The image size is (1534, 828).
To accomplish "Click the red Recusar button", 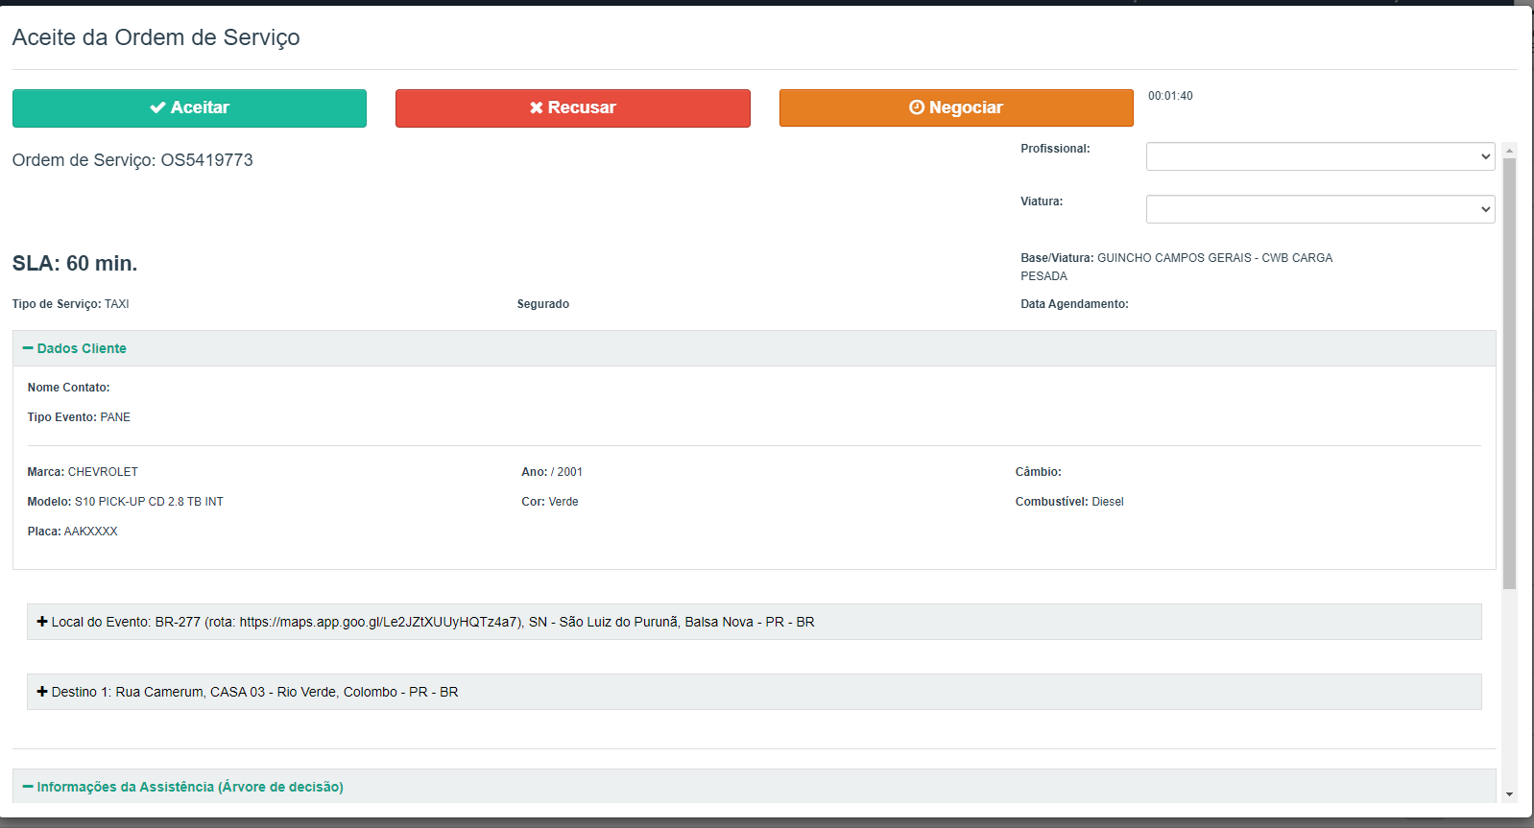I will pyautogui.click(x=573, y=108).
